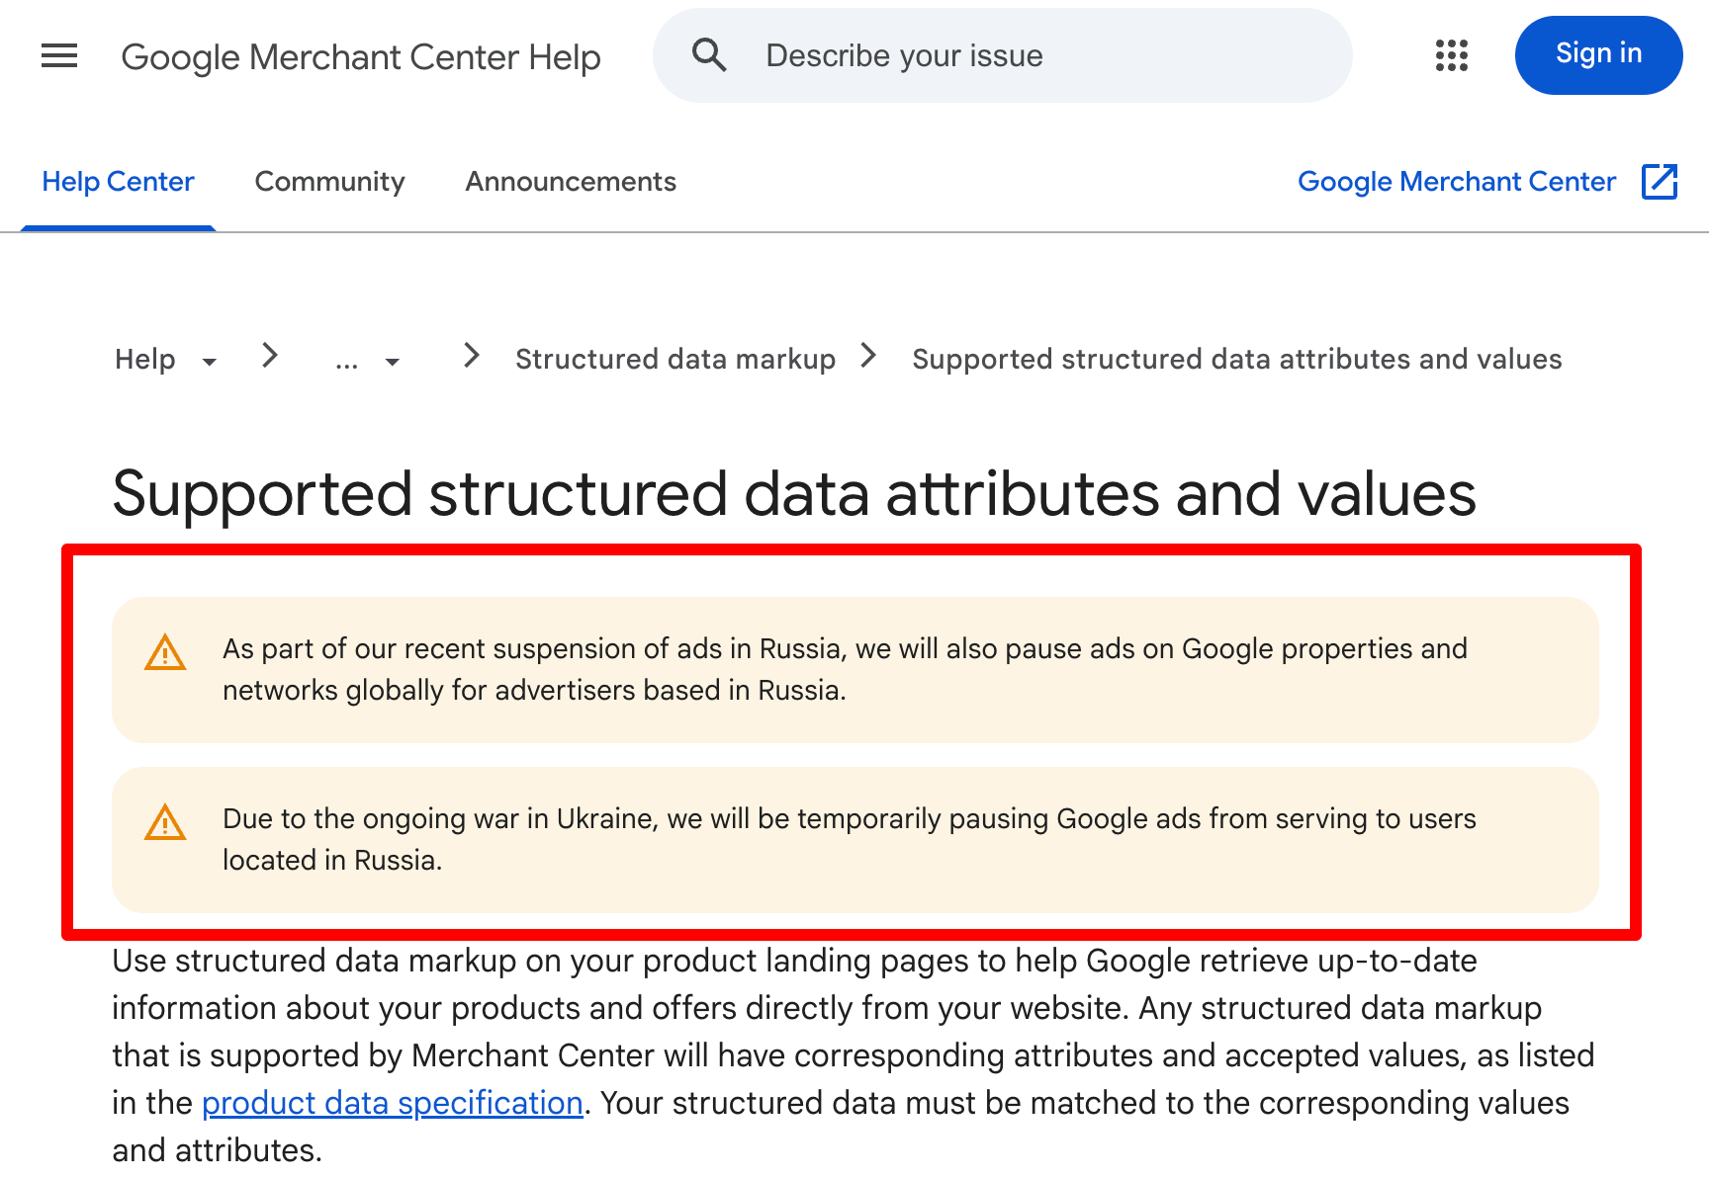Viewport: 1709px width, 1178px height.
Task: Click the Sign in button
Action: pos(1598,55)
